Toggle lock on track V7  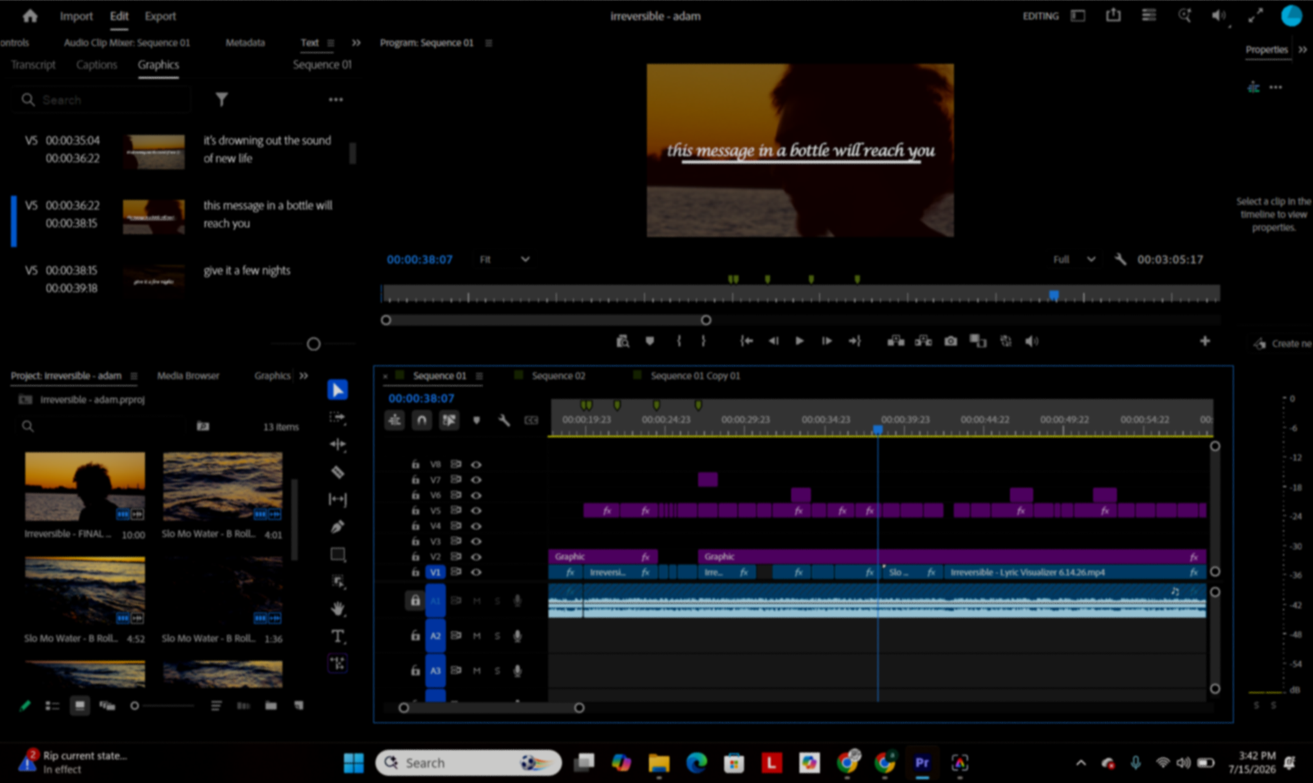pos(415,479)
